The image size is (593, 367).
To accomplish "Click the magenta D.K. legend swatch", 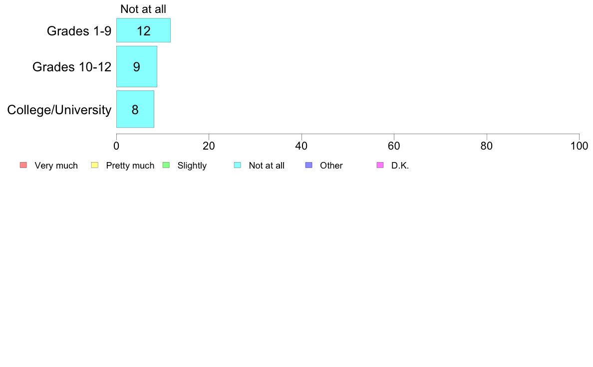I will coord(380,165).
